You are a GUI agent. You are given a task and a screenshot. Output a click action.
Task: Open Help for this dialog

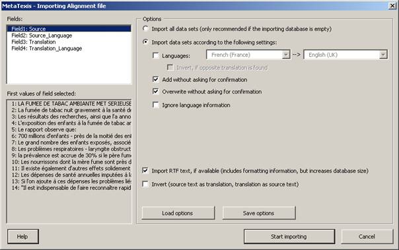pos(23,237)
